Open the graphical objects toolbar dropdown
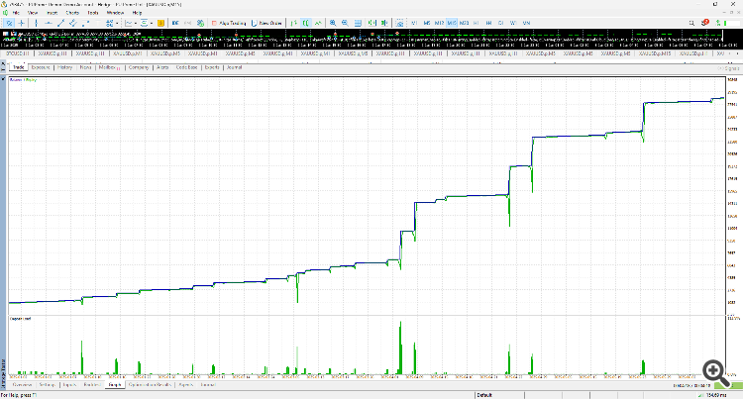Screen dimensions: 743x399 117,23
